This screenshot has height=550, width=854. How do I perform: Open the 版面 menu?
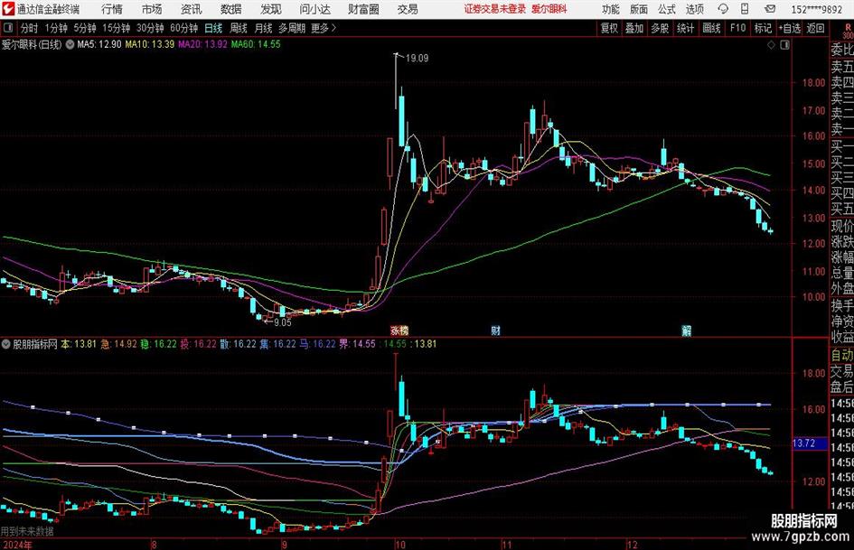[x=639, y=9]
